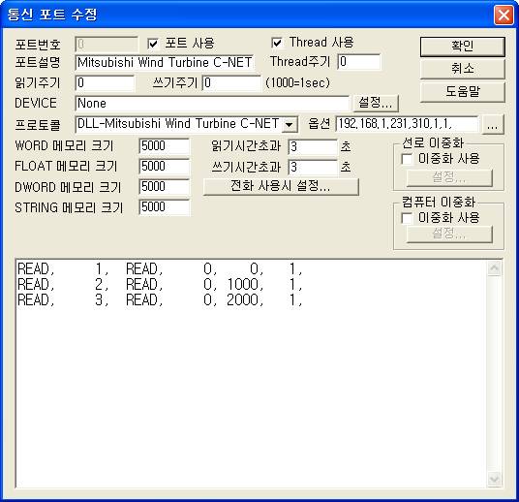The image size is (519, 502).
Task: Click the 확인 button
Action: click(x=463, y=47)
